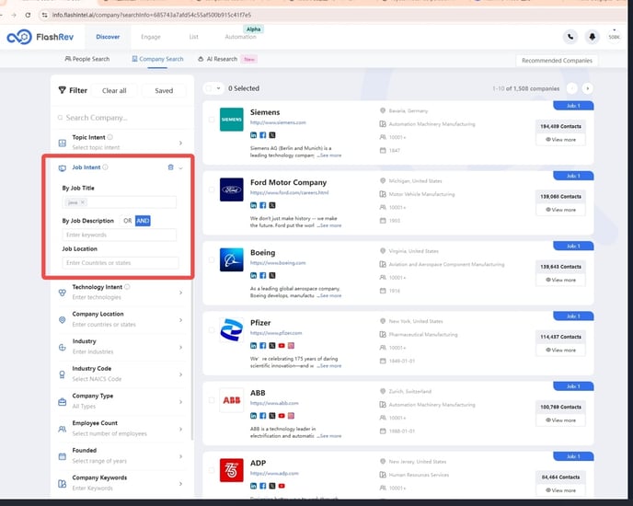Open the Discover tab

pos(108,37)
